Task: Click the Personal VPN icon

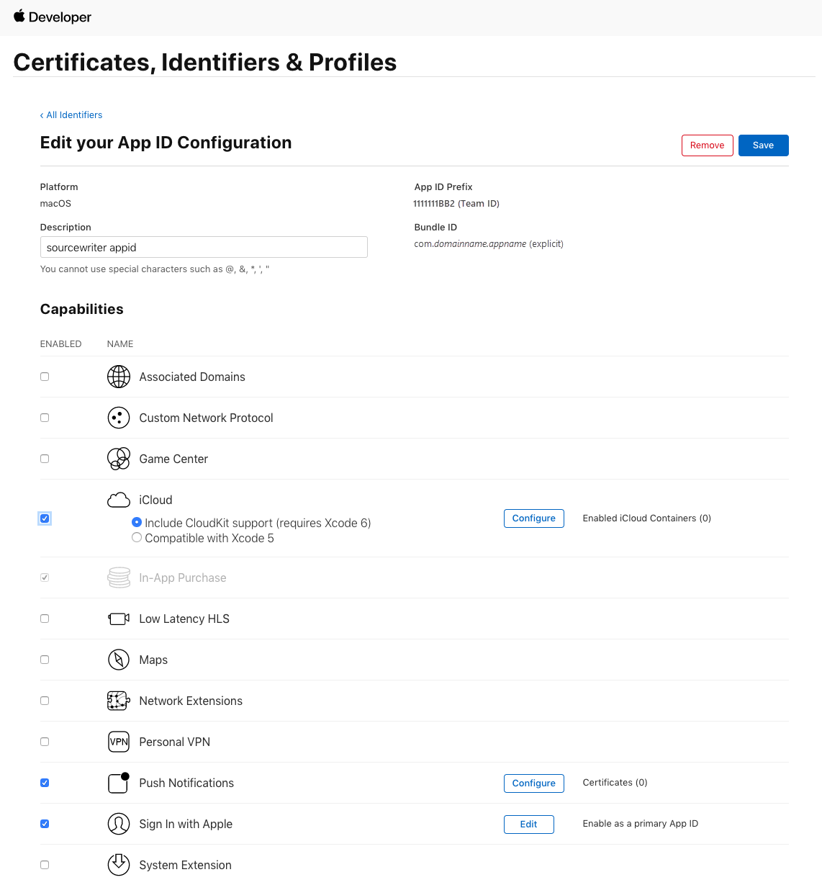Action: pos(119,742)
